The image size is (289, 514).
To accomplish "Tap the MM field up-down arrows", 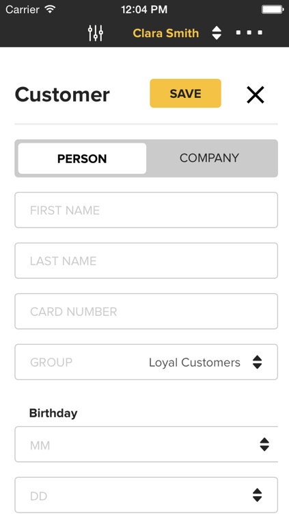I will 264,445.
